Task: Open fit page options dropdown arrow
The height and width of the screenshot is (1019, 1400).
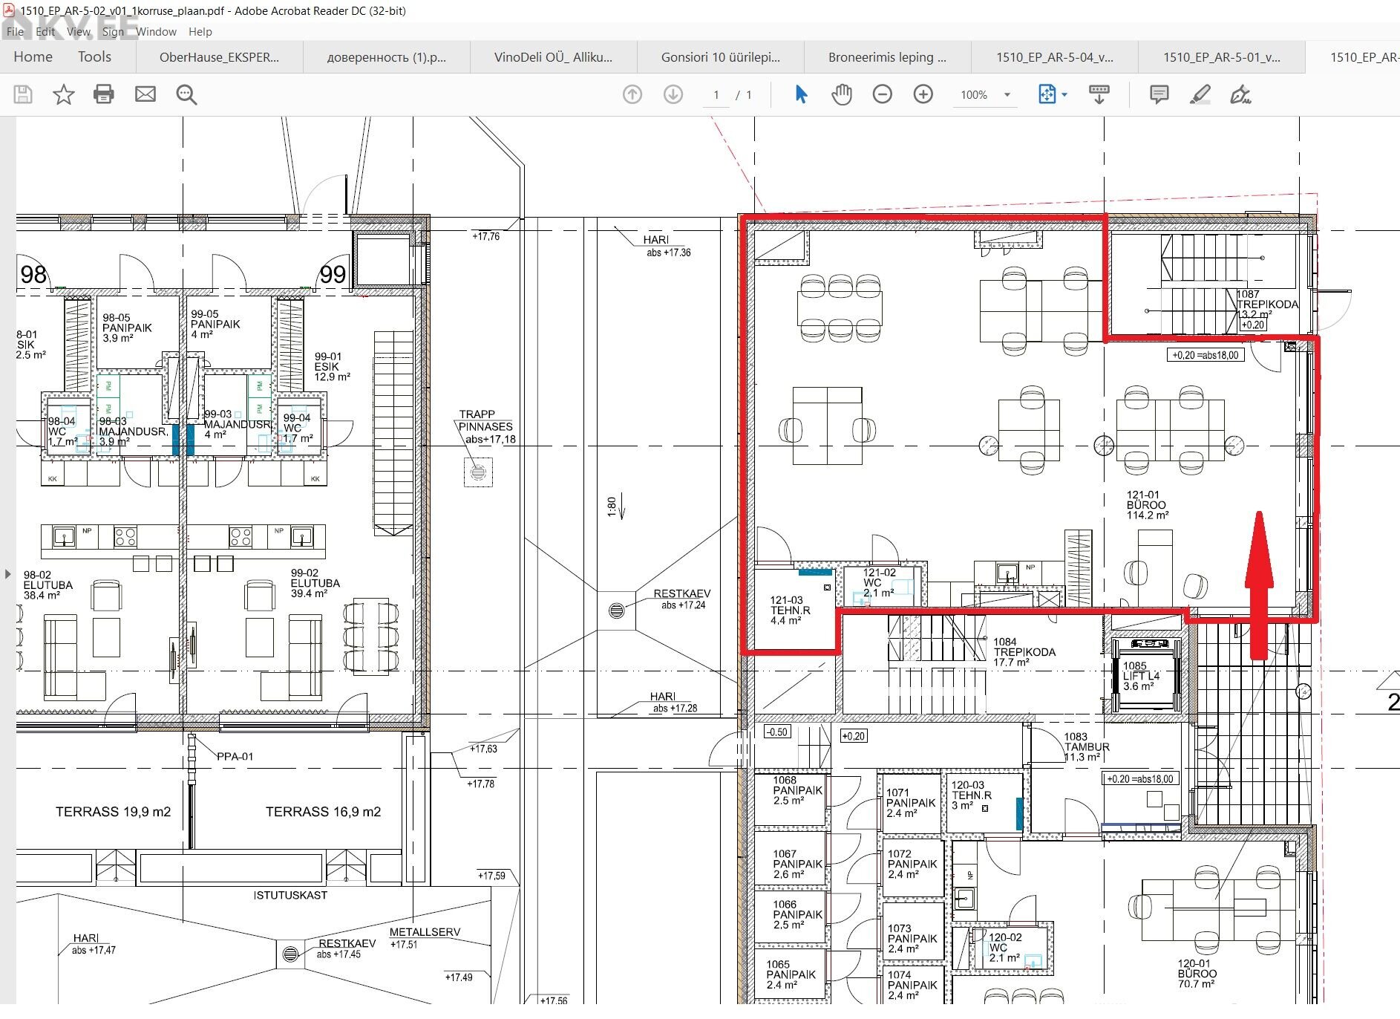Action: tap(1065, 95)
